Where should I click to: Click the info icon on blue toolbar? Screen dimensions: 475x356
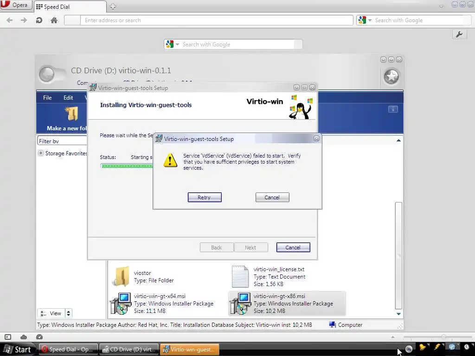pyautogui.click(x=393, y=109)
